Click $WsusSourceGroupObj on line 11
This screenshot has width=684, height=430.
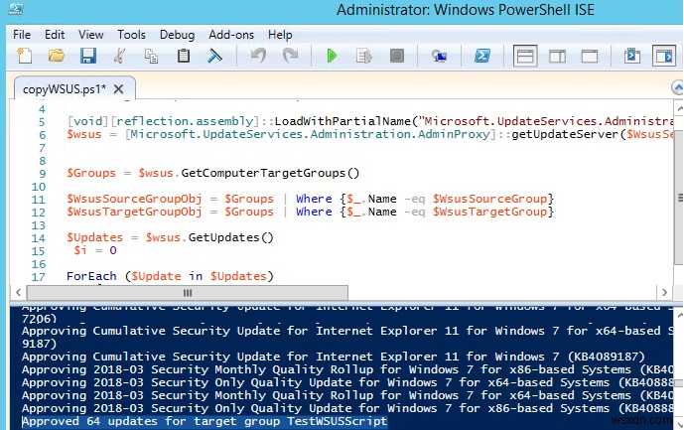(134, 199)
